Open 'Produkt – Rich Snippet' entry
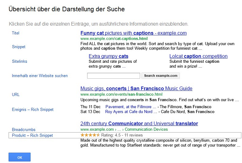 32,135
